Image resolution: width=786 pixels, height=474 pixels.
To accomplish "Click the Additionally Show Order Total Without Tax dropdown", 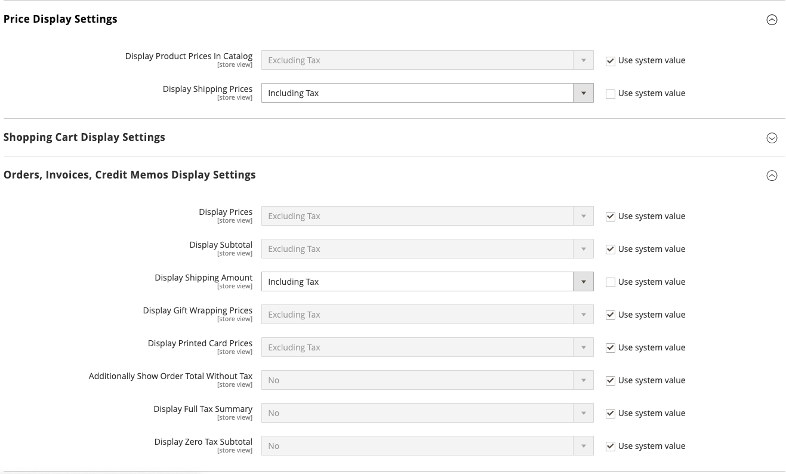I will (x=427, y=380).
